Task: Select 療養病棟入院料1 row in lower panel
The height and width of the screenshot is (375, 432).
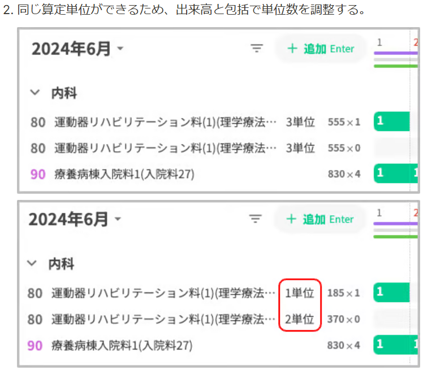Action: tap(122, 345)
